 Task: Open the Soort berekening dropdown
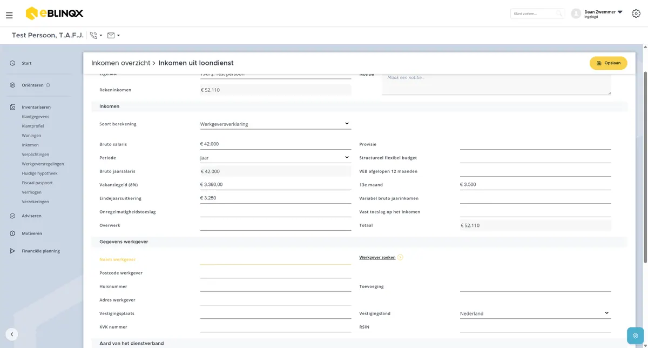275,124
